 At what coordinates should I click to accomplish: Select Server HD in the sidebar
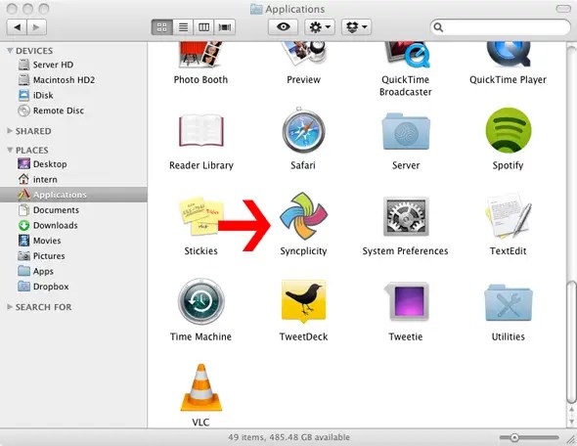point(73,65)
